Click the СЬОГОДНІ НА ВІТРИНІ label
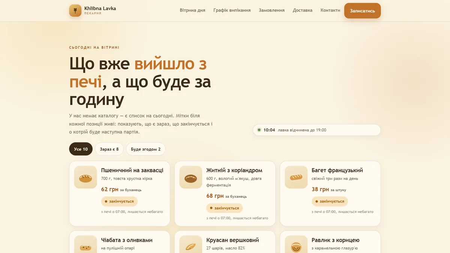This screenshot has width=450, height=253. (x=94, y=48)
